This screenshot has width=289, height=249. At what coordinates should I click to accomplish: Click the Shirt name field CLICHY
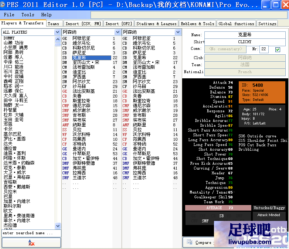pyautogui.click(x=245, y=42)
